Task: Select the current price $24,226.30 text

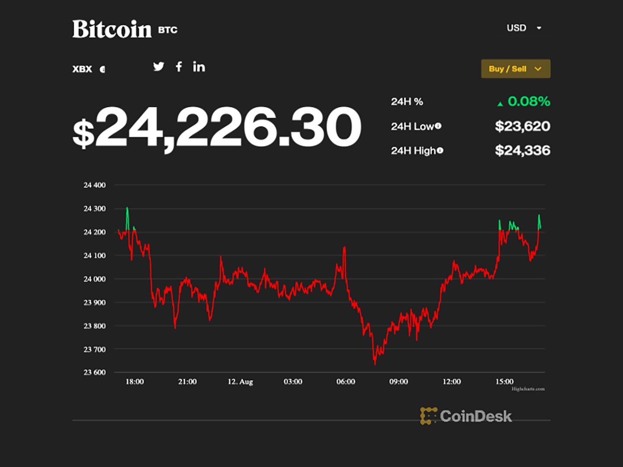Action: [x=216, y=128]
